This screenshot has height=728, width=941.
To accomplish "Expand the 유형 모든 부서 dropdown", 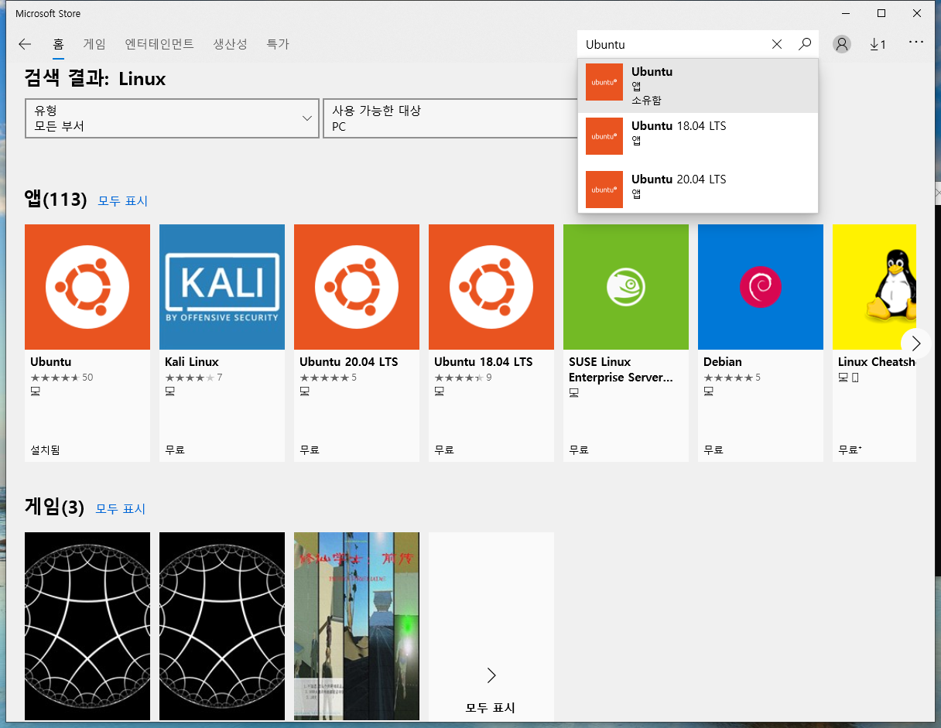I will point(172,118).
